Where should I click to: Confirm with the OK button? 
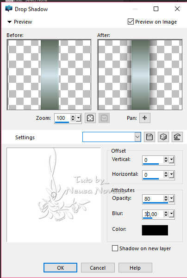[x=60, y=268]
